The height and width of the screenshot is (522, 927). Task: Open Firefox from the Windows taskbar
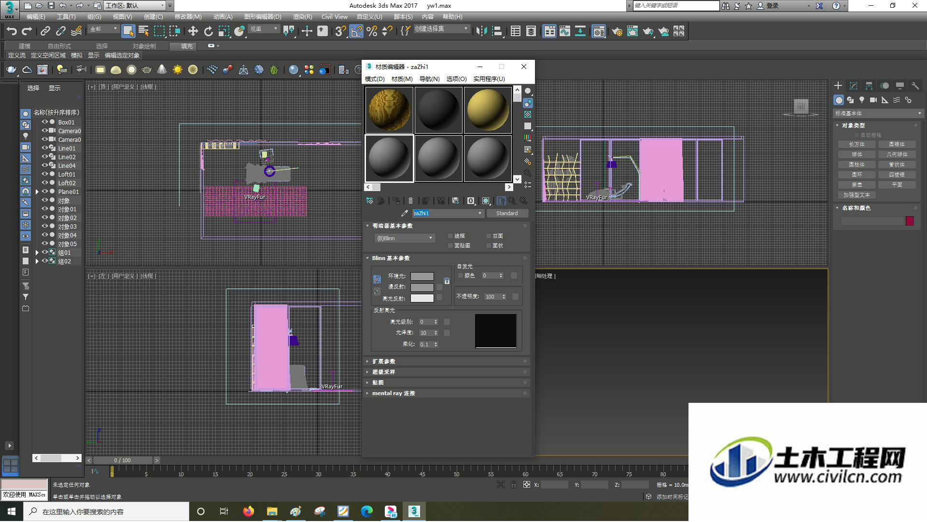[249, 511]
